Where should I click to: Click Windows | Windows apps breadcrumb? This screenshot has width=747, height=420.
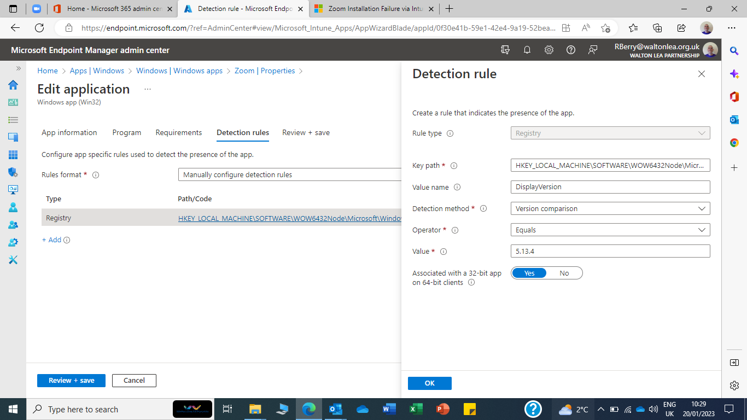point(179,71)
